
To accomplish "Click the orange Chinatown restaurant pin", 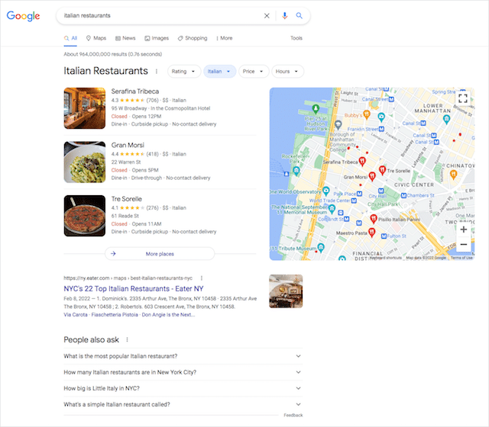I will pos(453,175).
